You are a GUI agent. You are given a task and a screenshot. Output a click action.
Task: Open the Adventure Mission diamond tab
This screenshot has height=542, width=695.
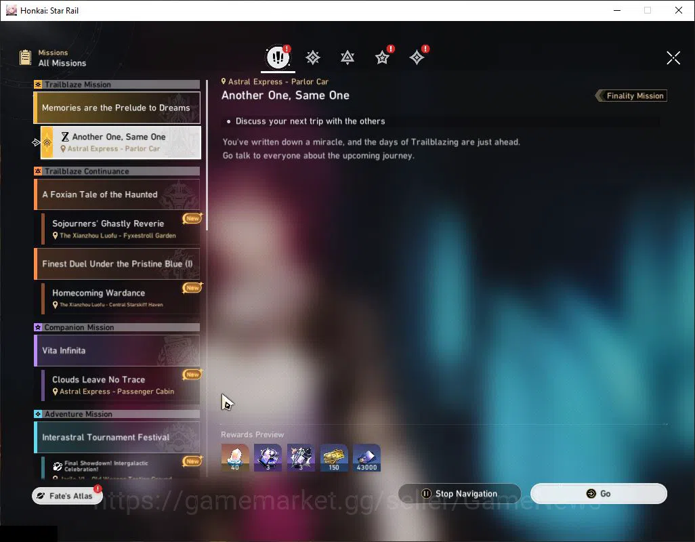(417, 58)
